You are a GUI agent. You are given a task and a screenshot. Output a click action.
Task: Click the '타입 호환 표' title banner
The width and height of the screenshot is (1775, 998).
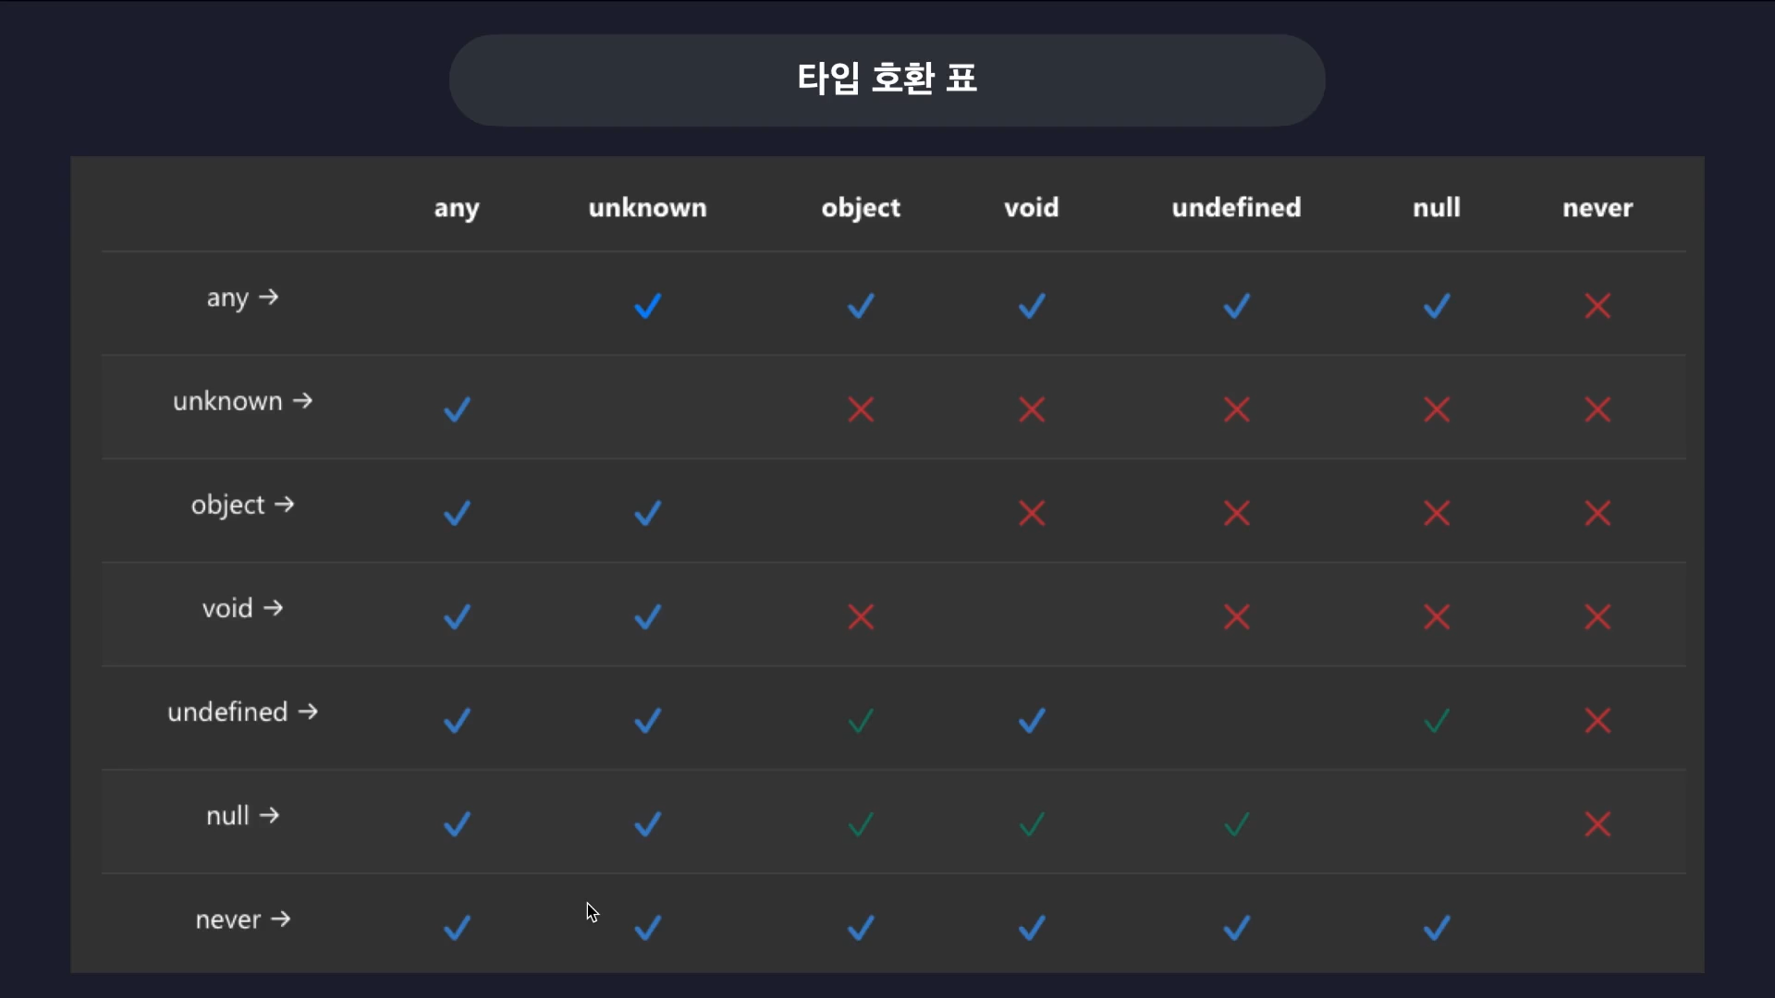[x=887, y=79]
